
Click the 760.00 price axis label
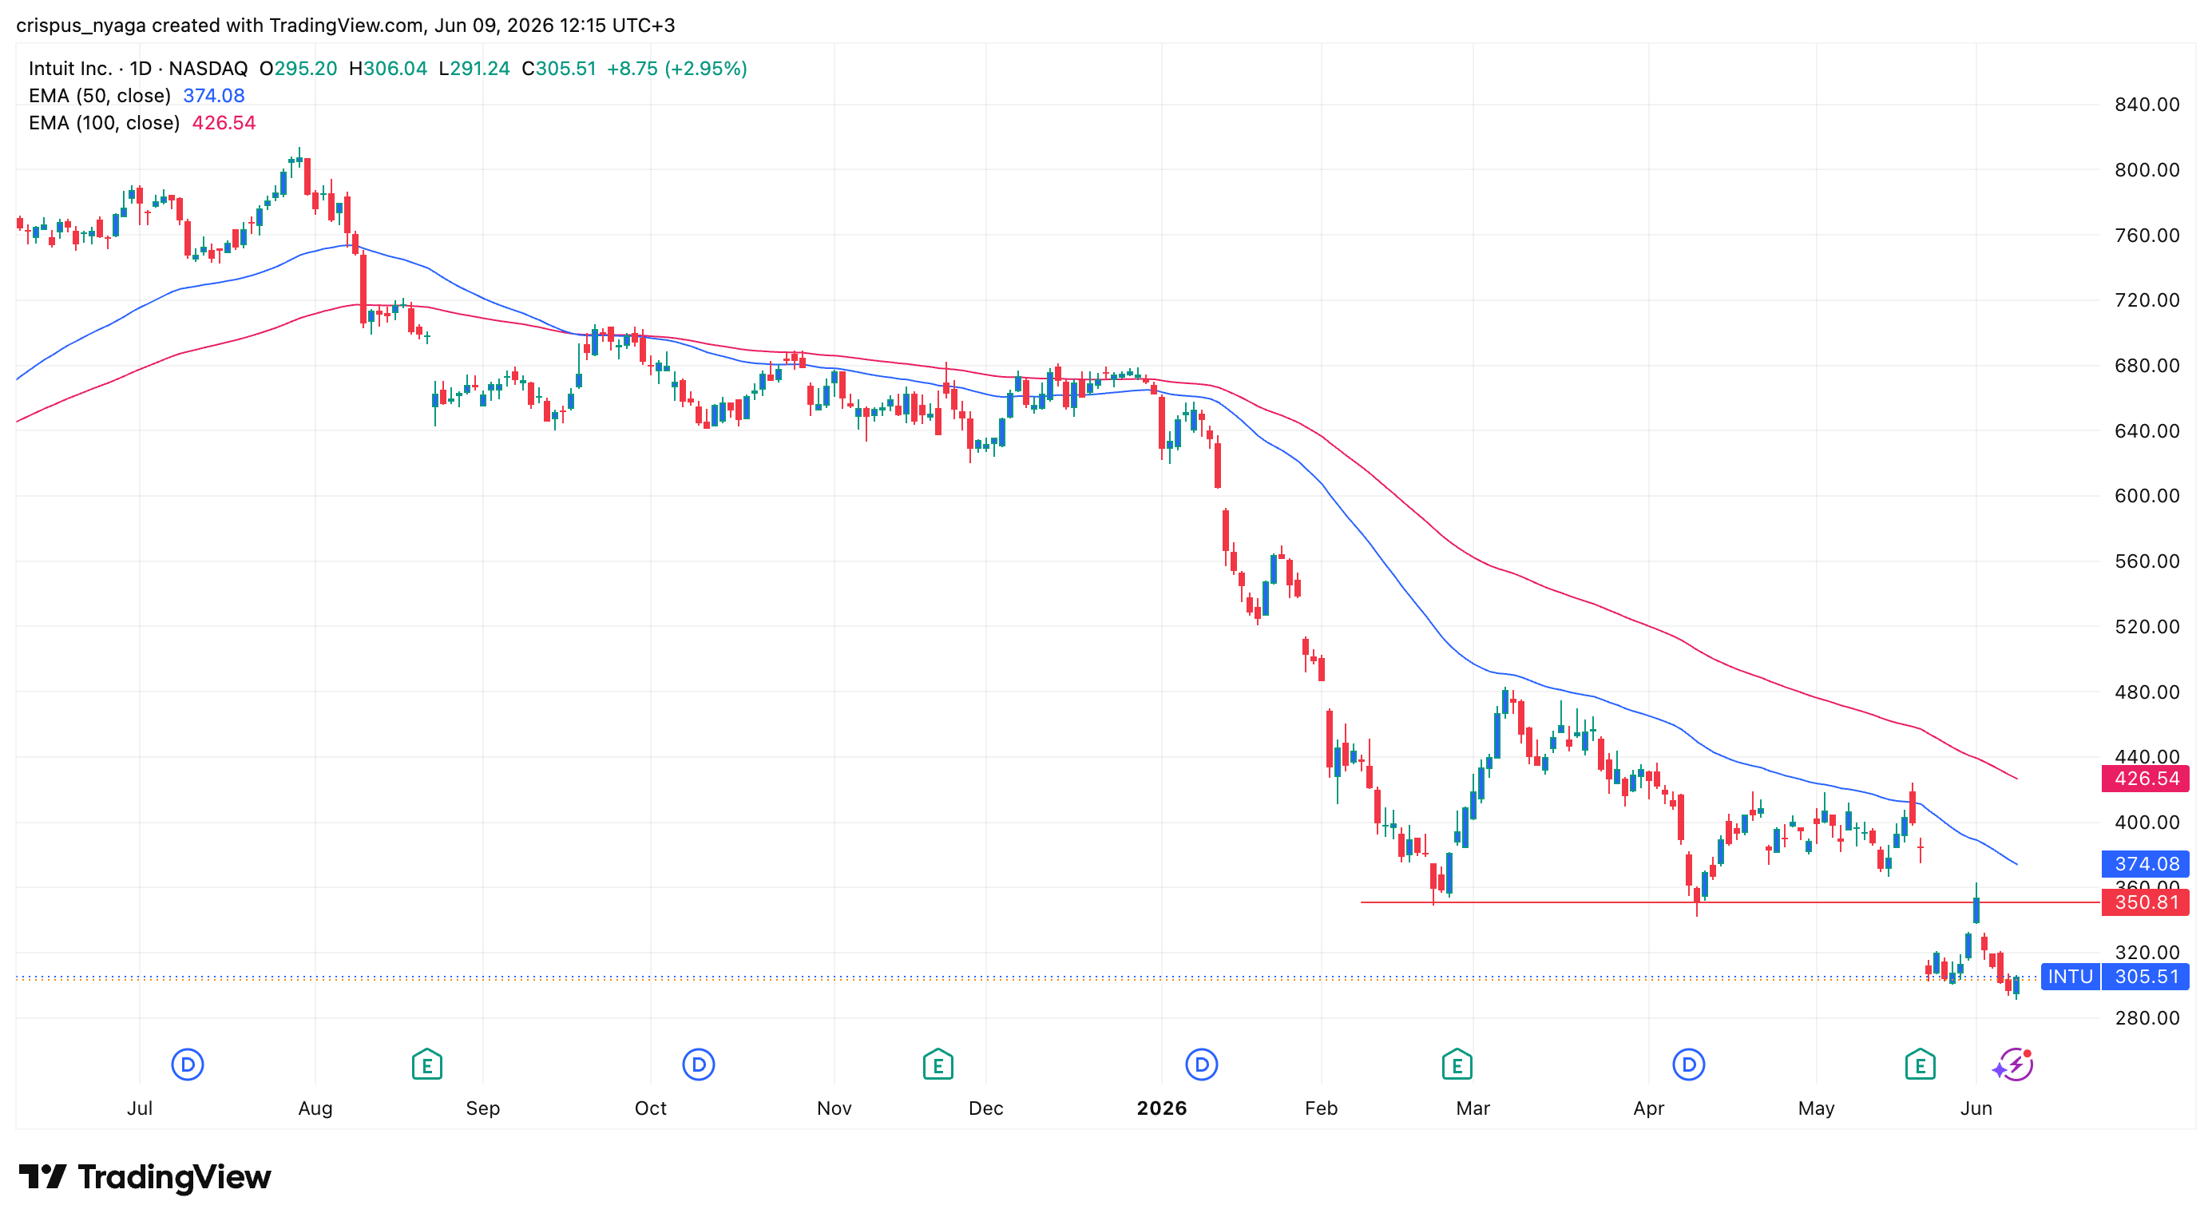coord(2147,236)
